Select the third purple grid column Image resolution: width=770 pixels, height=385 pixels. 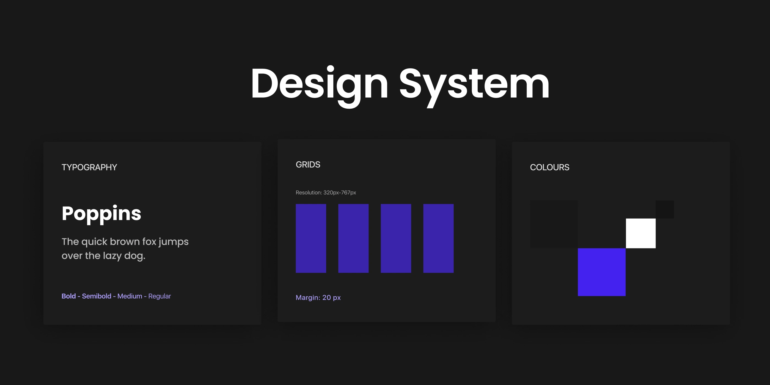(396, 238)
